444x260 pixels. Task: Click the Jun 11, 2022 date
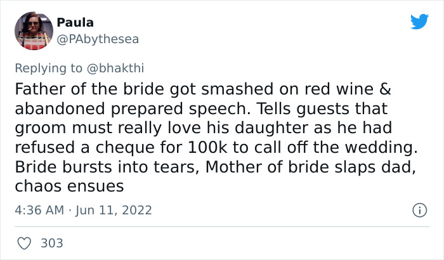point(115,209)
